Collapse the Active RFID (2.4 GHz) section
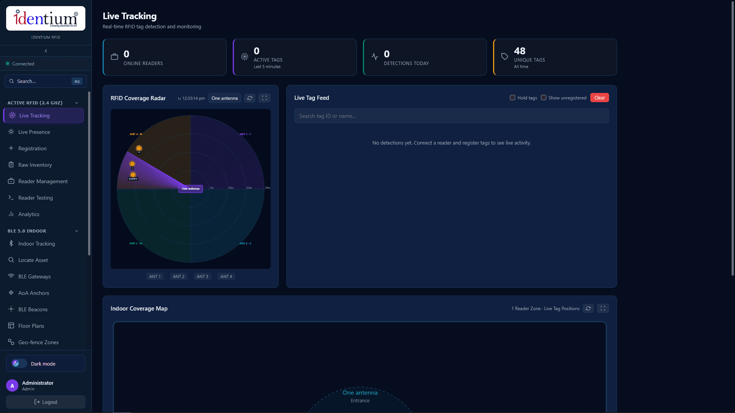The height and width of the screenshot is (413, 735). [77, 103]
